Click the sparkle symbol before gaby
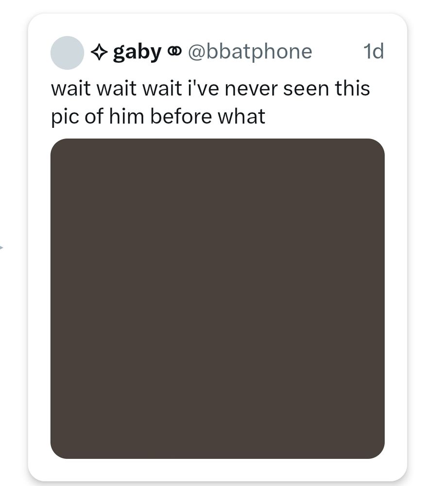Viewport: 430px width, 486px height. pyautogui.click(x=99, y=52)
